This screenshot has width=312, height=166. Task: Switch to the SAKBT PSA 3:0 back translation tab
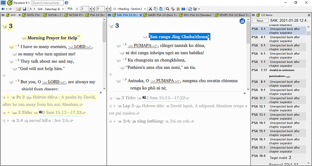(x=161, y=15)
